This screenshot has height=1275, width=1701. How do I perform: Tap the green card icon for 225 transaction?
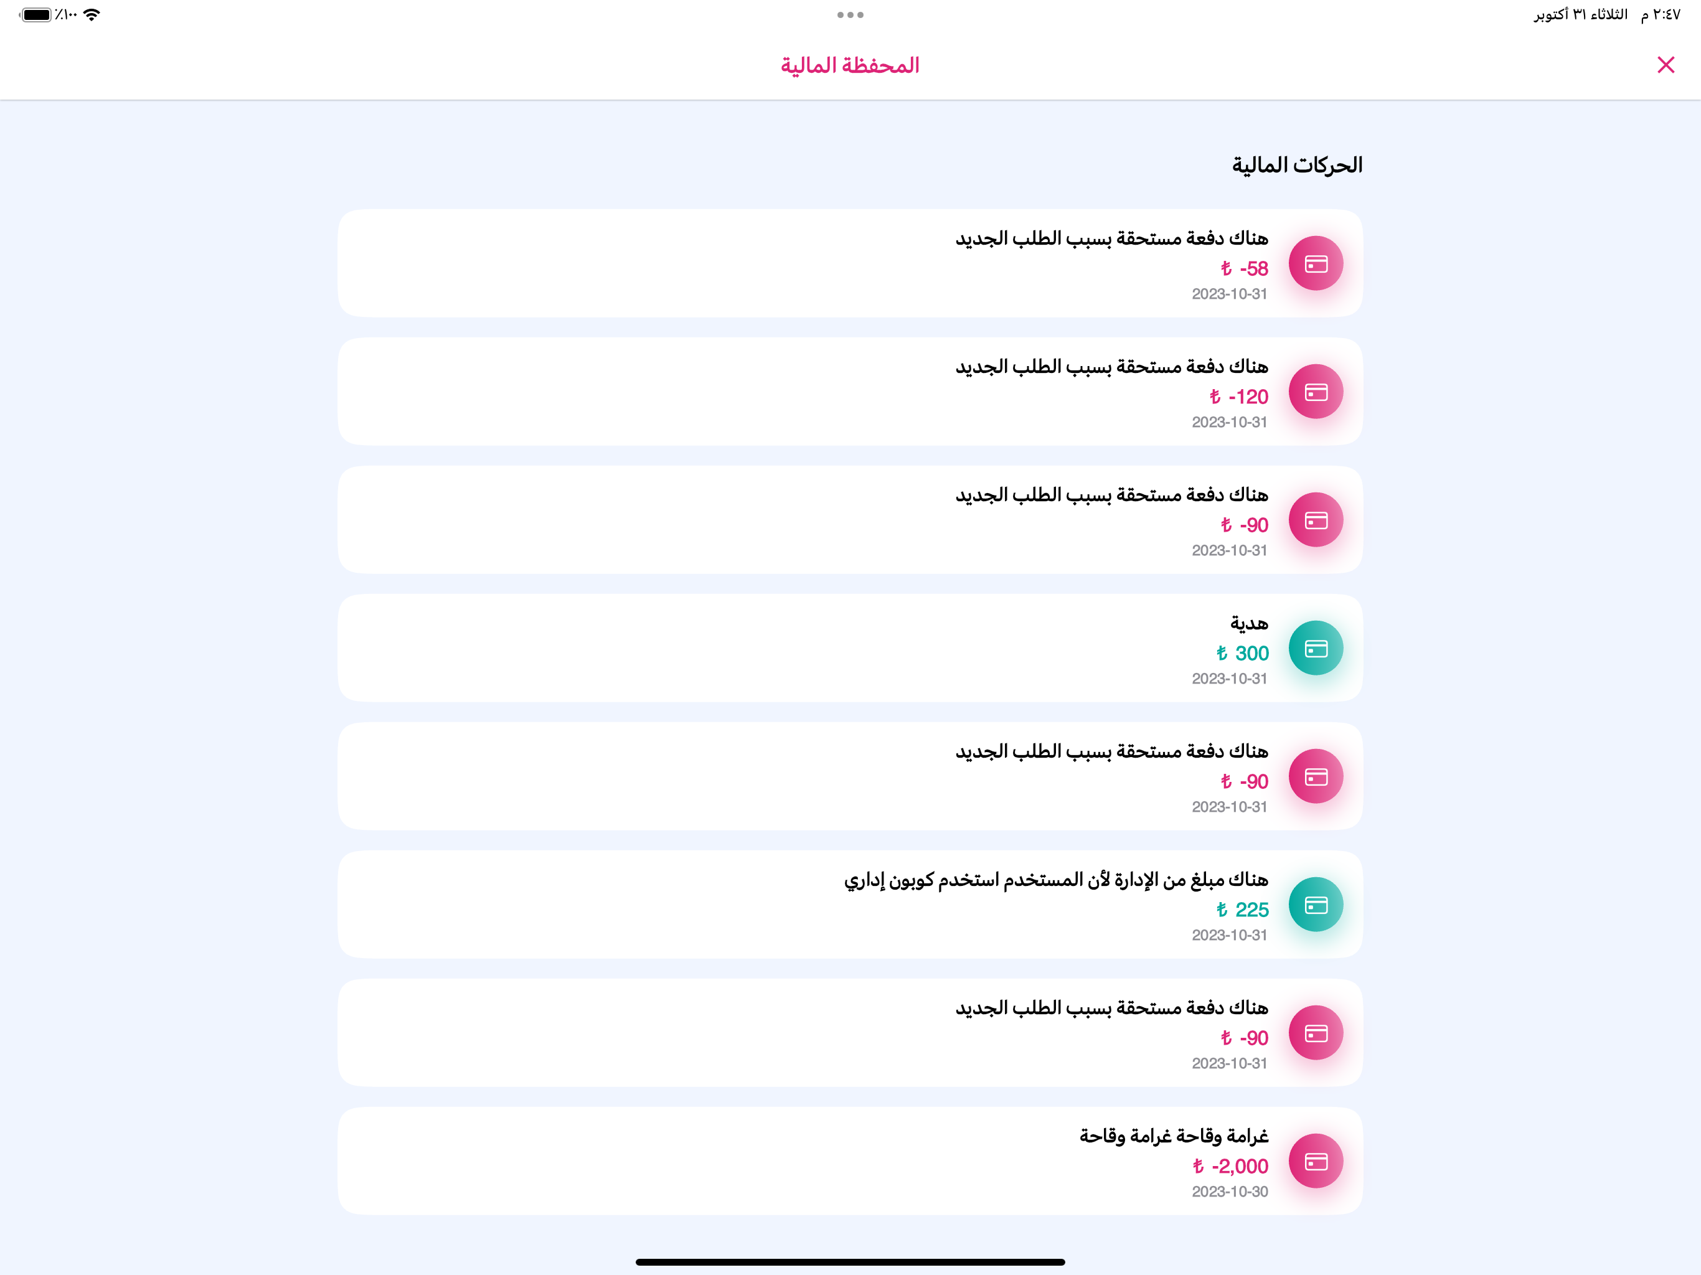click(1316, 905)
